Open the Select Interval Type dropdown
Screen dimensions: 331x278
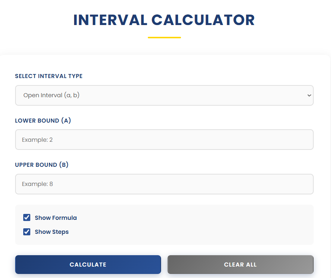click(164, 95)
